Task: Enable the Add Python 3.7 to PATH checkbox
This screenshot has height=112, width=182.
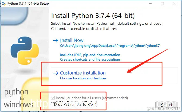Action: (53, 104)
